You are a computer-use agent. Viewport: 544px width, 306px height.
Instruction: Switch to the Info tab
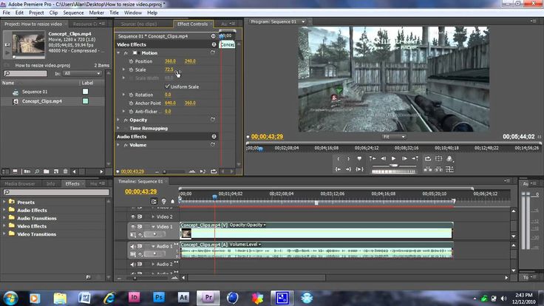51,184
